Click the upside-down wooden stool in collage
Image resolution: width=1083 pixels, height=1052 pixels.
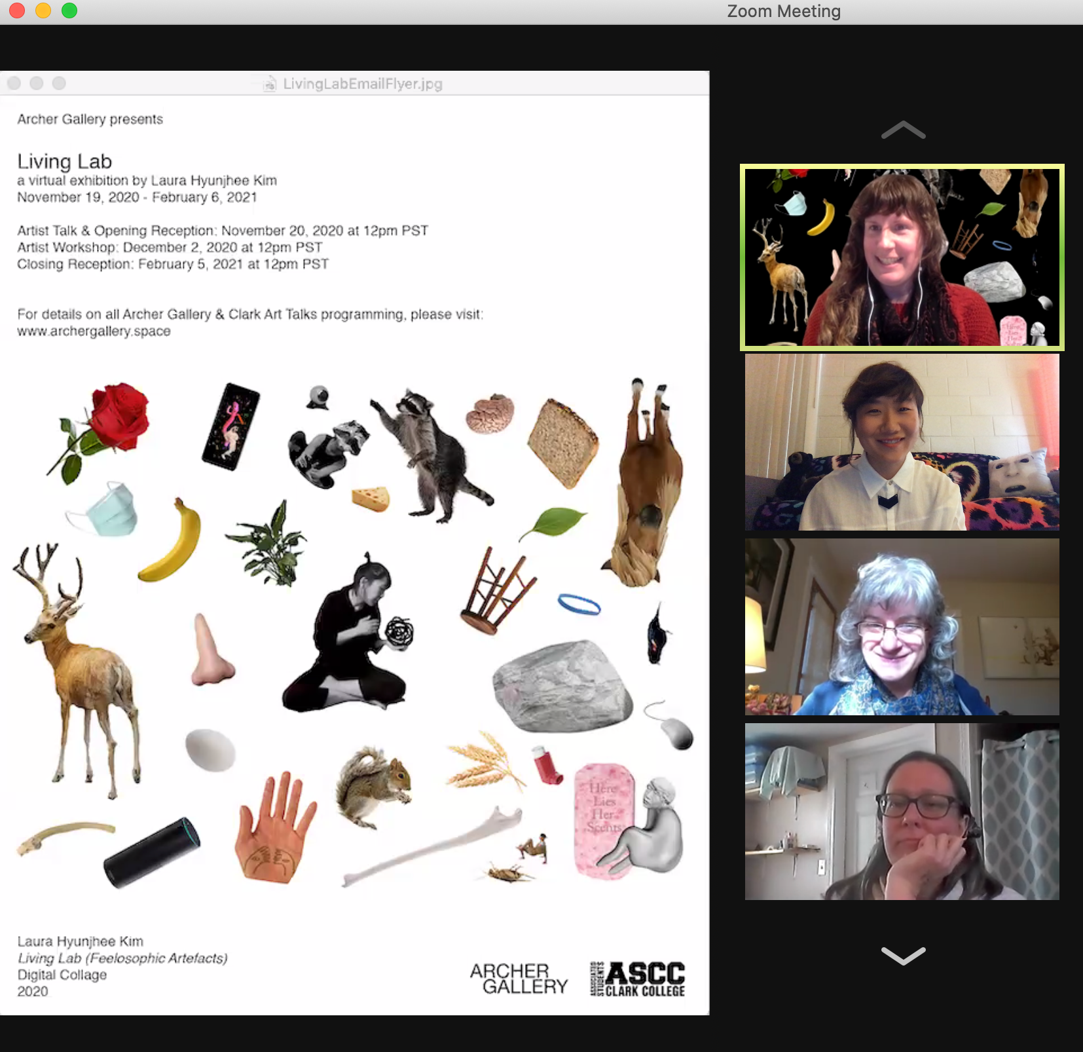coord(498,591)
